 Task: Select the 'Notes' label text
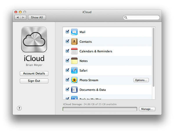click(x=84, y=61)
